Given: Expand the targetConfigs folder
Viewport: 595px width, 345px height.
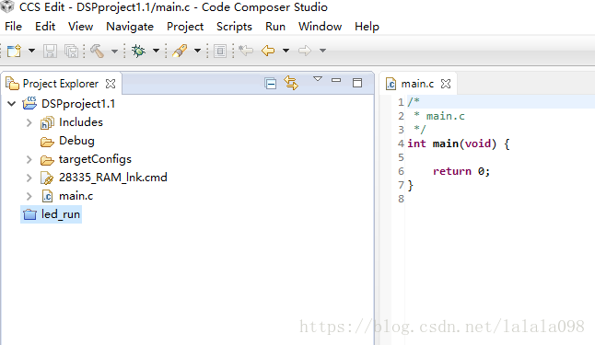Looking at the screenshot, I should (29, 159).
